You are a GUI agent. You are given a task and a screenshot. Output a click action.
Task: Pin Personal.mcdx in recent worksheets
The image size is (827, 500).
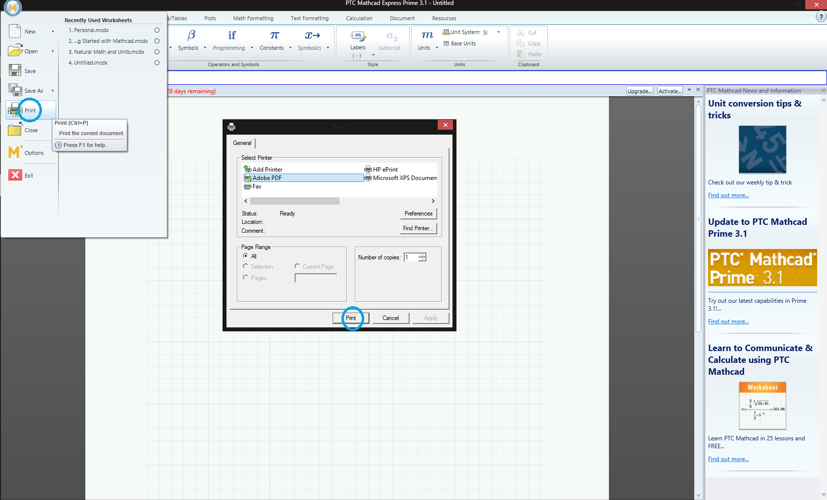(x=157, y=30)
